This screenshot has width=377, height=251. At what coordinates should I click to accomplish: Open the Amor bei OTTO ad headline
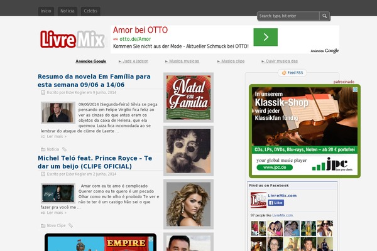click(140, 30)
